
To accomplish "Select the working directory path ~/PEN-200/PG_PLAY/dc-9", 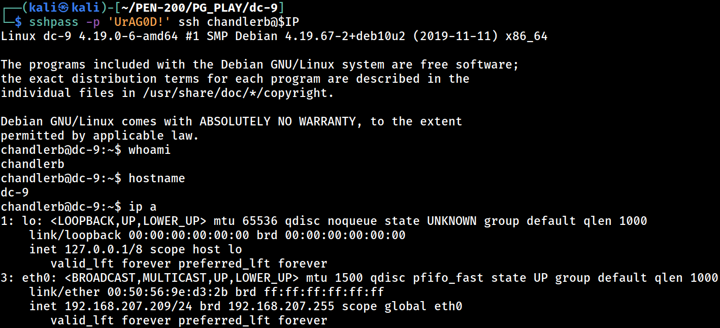I will (202, 8).
